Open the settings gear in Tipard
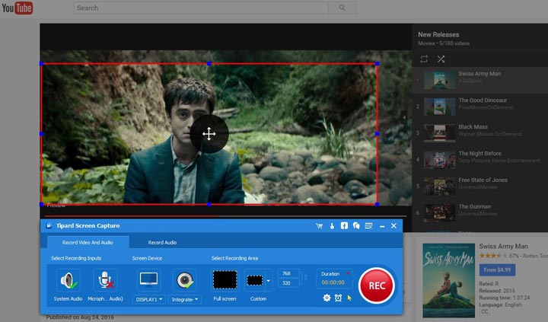Screen dimensions: 548x322 tap(327, 298)
